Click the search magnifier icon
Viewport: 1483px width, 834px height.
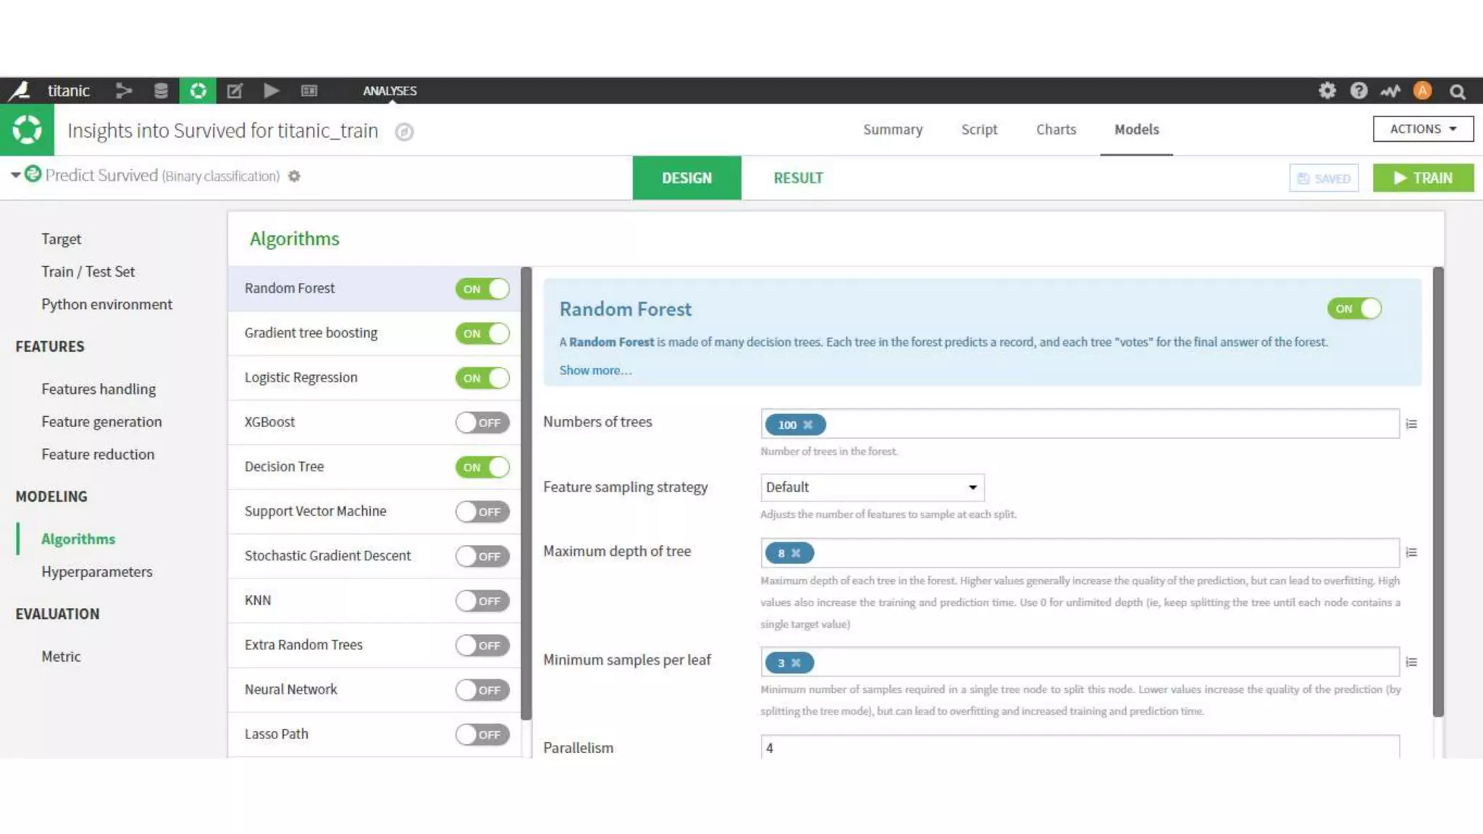pos(1457,91)
